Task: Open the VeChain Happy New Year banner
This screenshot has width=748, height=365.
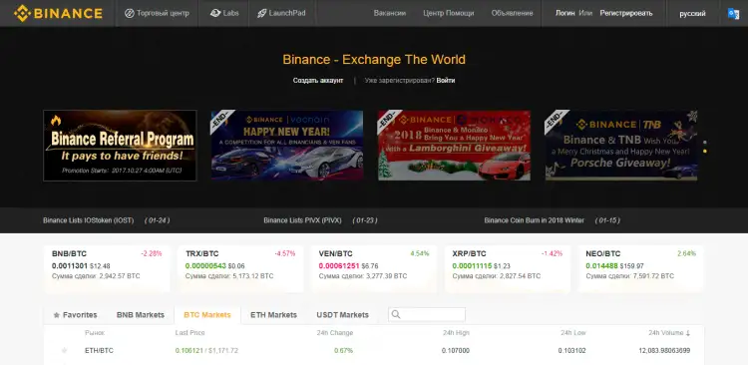Action: [x=286, y=146]
